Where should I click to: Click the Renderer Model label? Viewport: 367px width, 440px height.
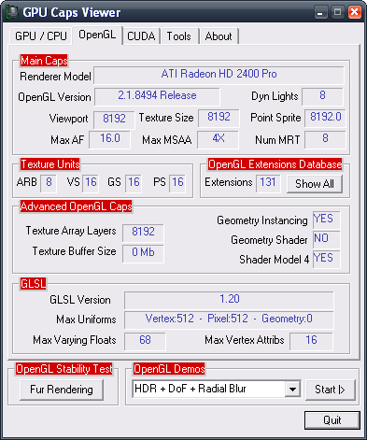(55, 77)
